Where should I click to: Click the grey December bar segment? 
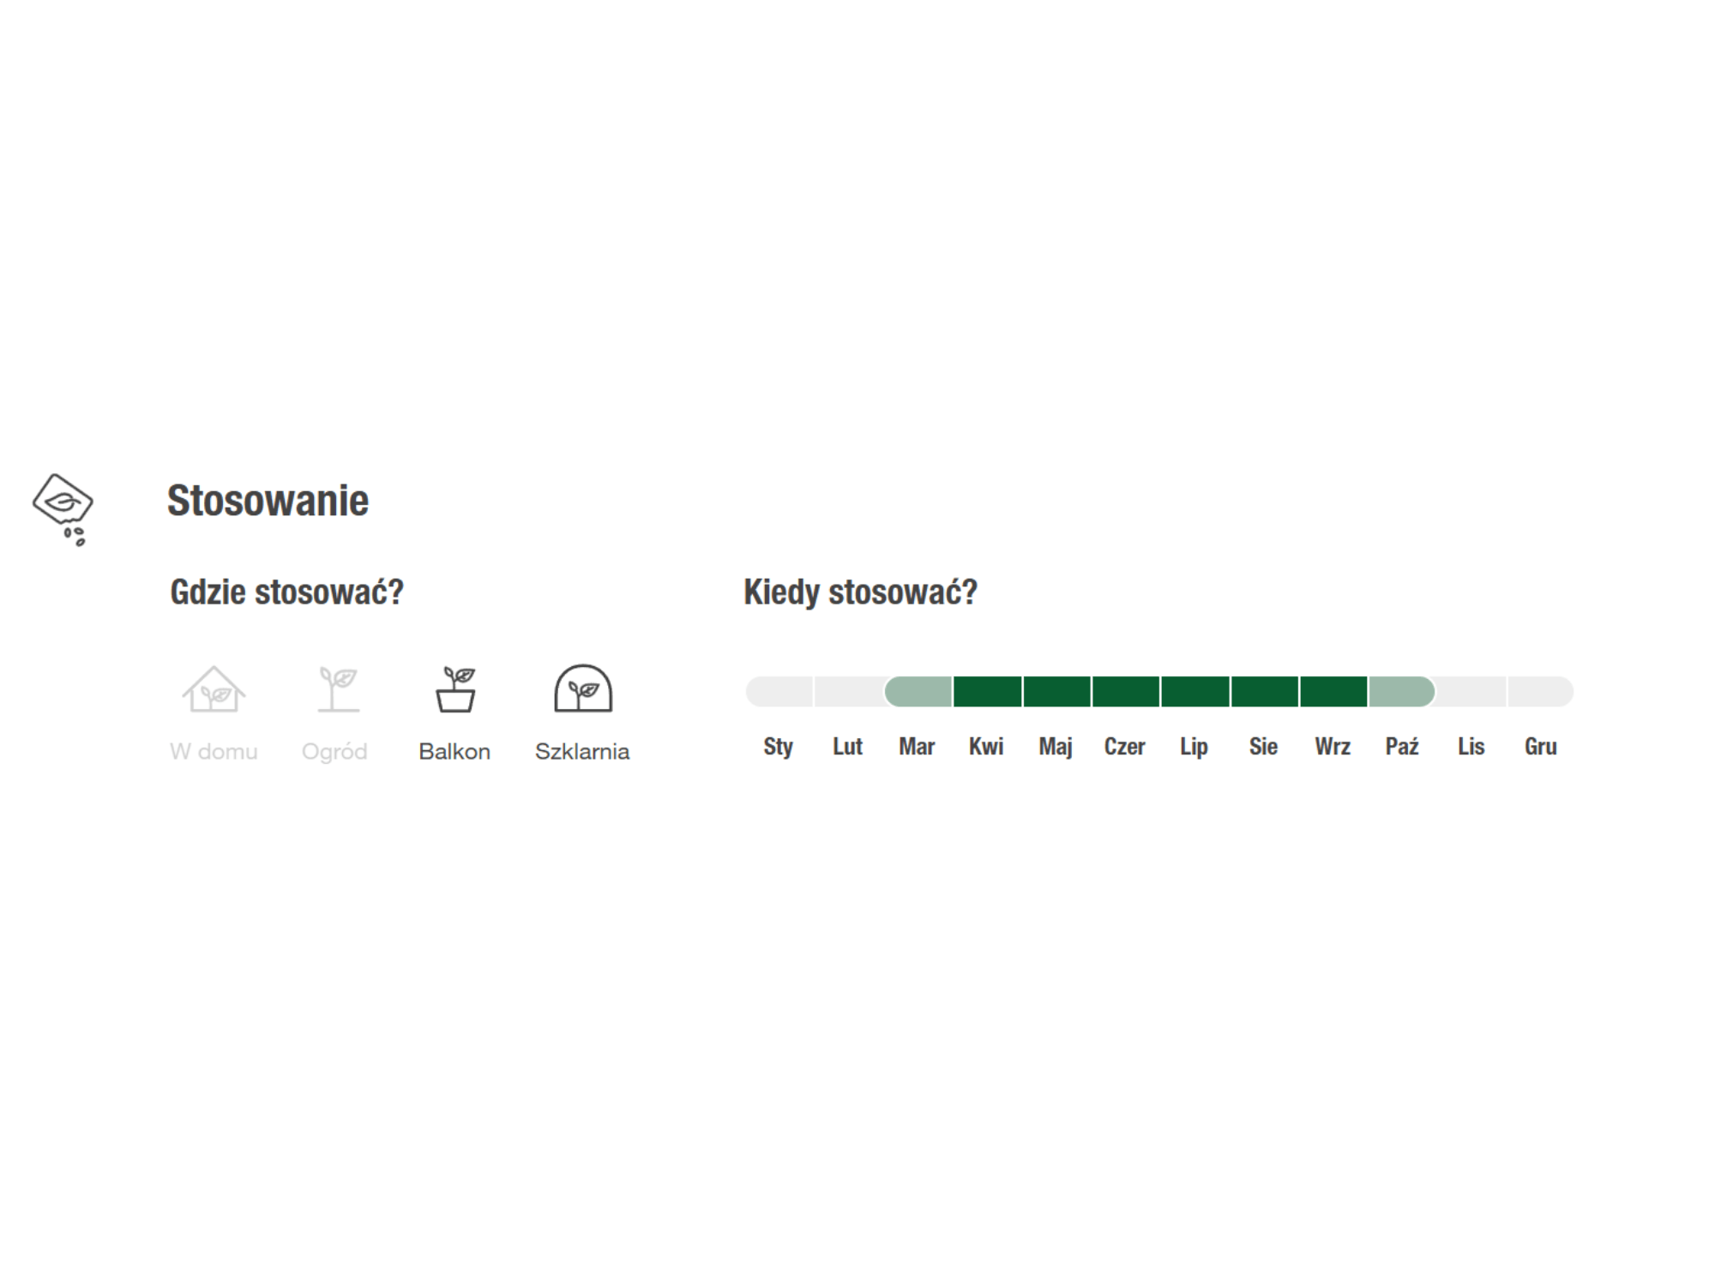click(1540, 692)
